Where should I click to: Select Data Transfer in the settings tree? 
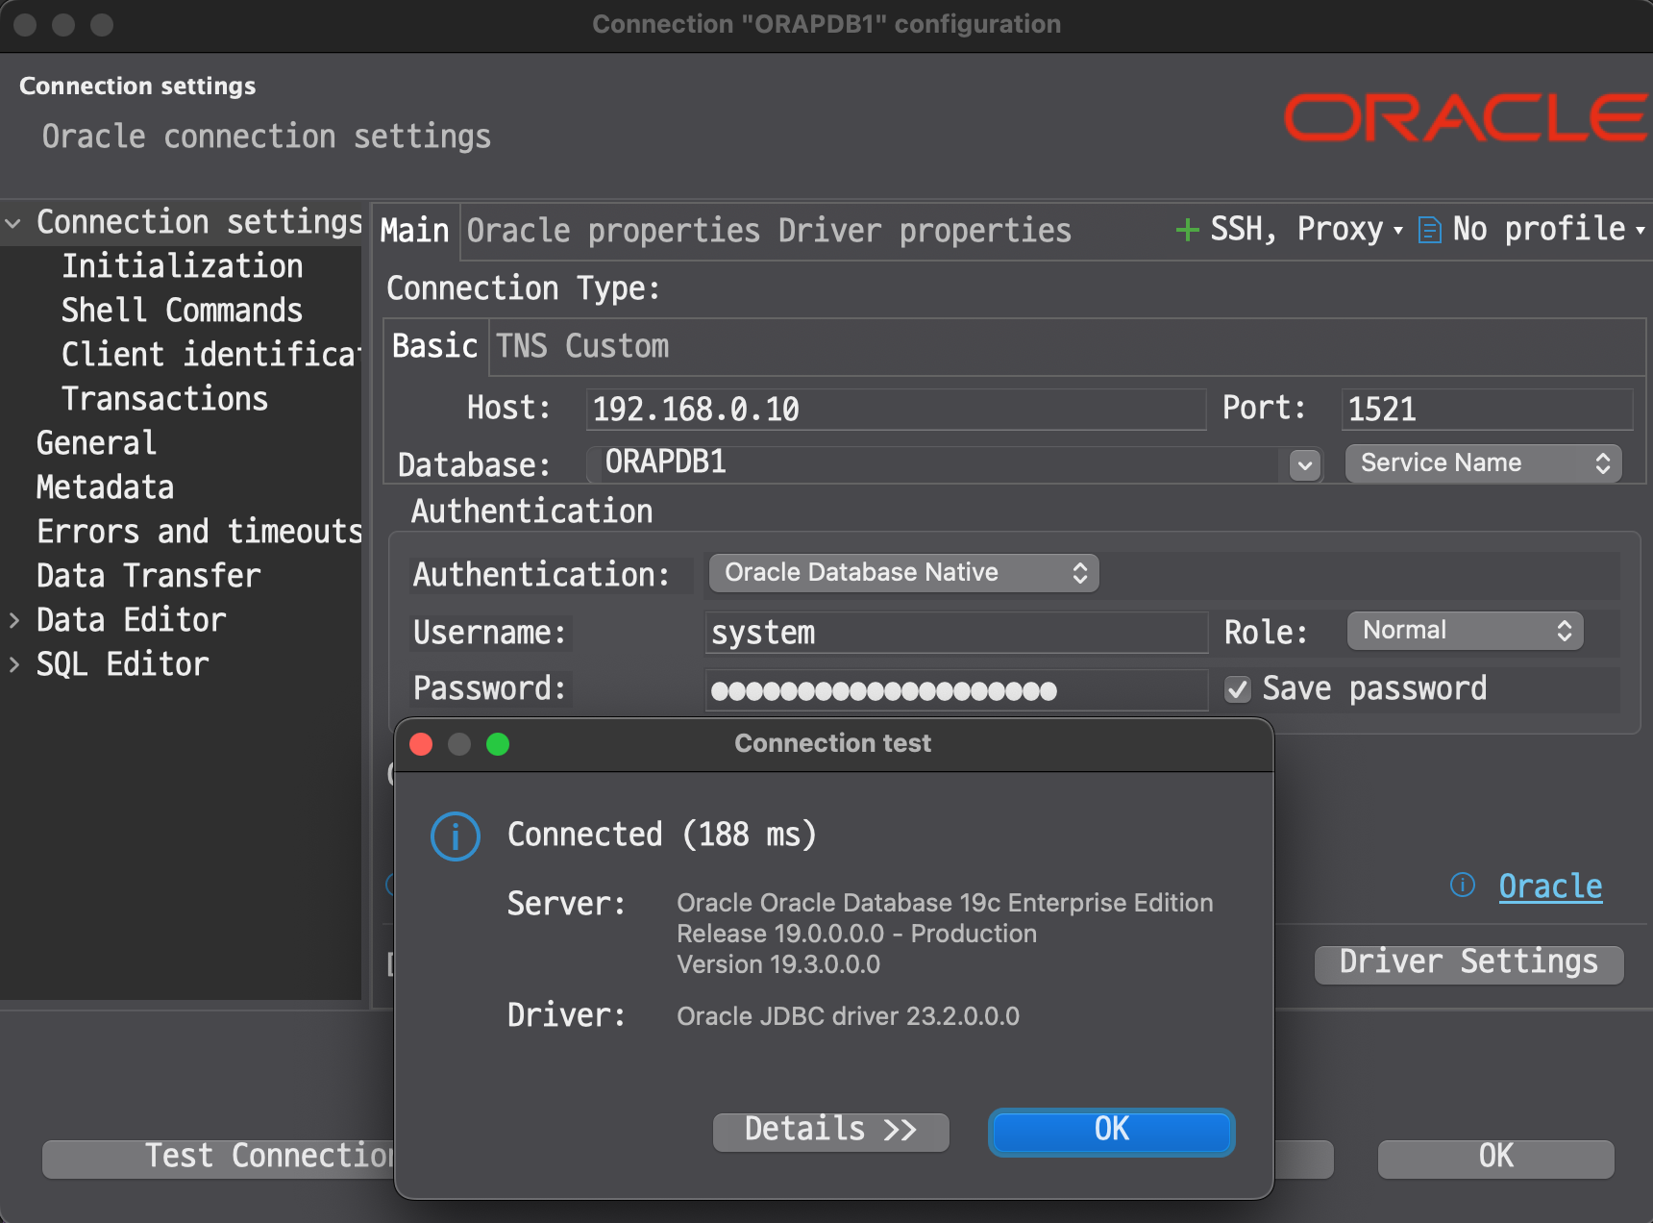click(x=149, y=577)
